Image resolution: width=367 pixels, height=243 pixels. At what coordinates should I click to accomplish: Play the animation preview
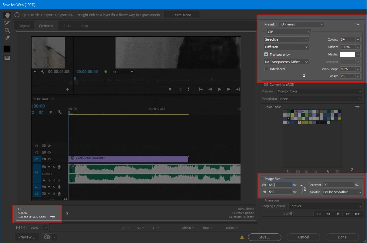pyautogui.click(x=338, y=214)
